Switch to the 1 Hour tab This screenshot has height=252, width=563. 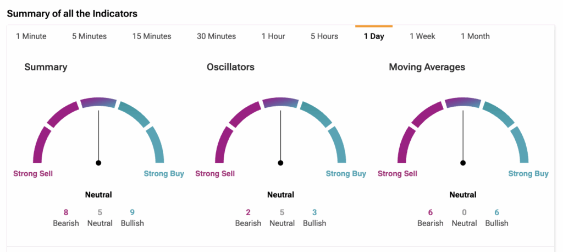point(273,36)
